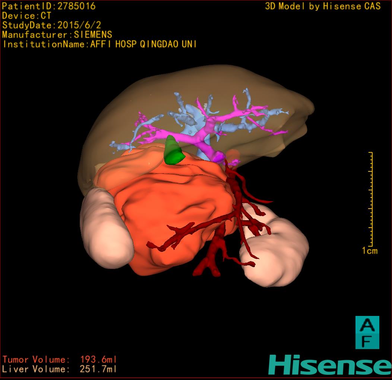392x380 pixels.
Task: Click the '1cm' scale label
Action: coord(370,251)
